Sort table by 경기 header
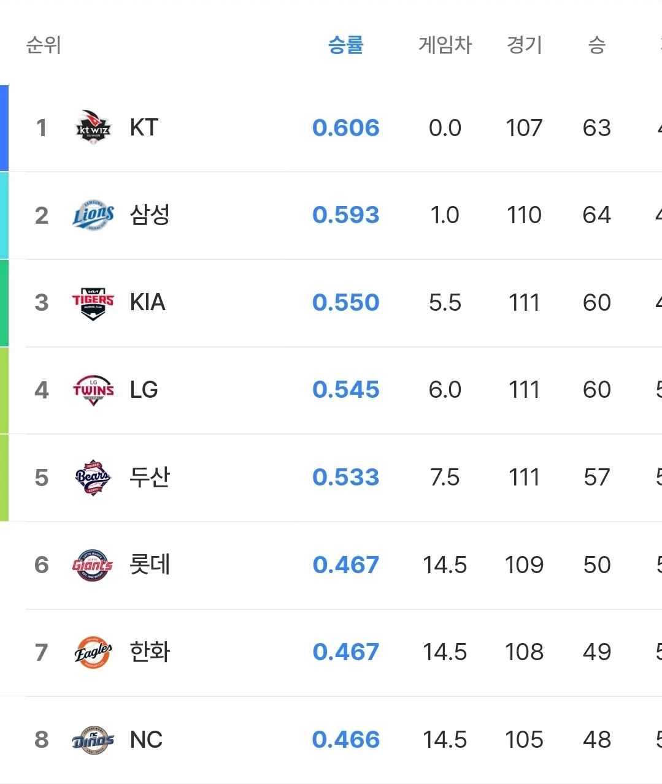Screen dimensions: 662x784 (525, 45)
